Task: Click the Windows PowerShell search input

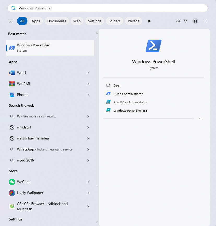Action: tap(108, 8)
